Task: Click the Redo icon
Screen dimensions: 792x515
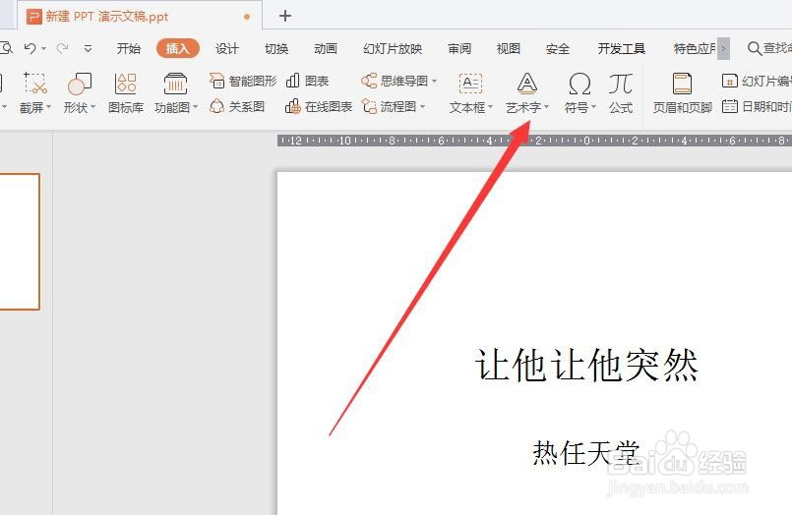Action: [x=63, y=48]
